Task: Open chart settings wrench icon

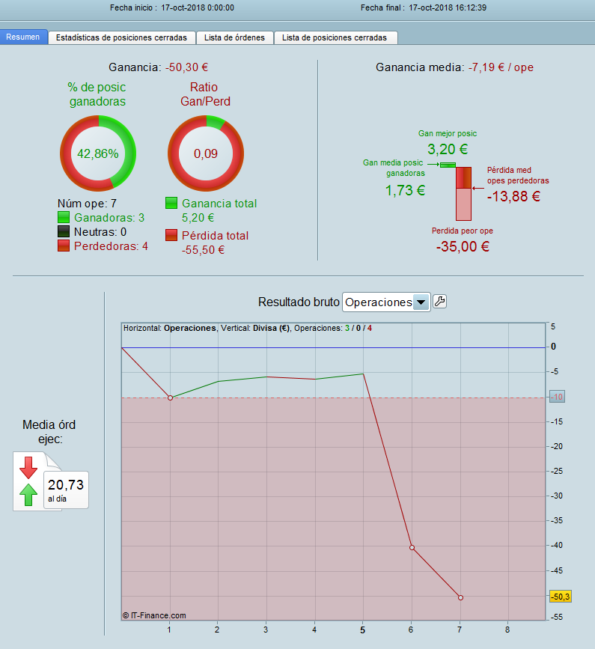Action: point(440,302)
